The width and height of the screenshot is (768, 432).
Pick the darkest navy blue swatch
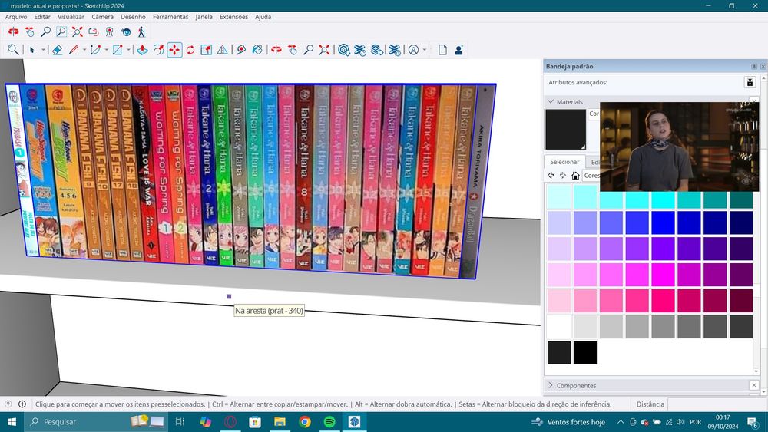(740, 223)
